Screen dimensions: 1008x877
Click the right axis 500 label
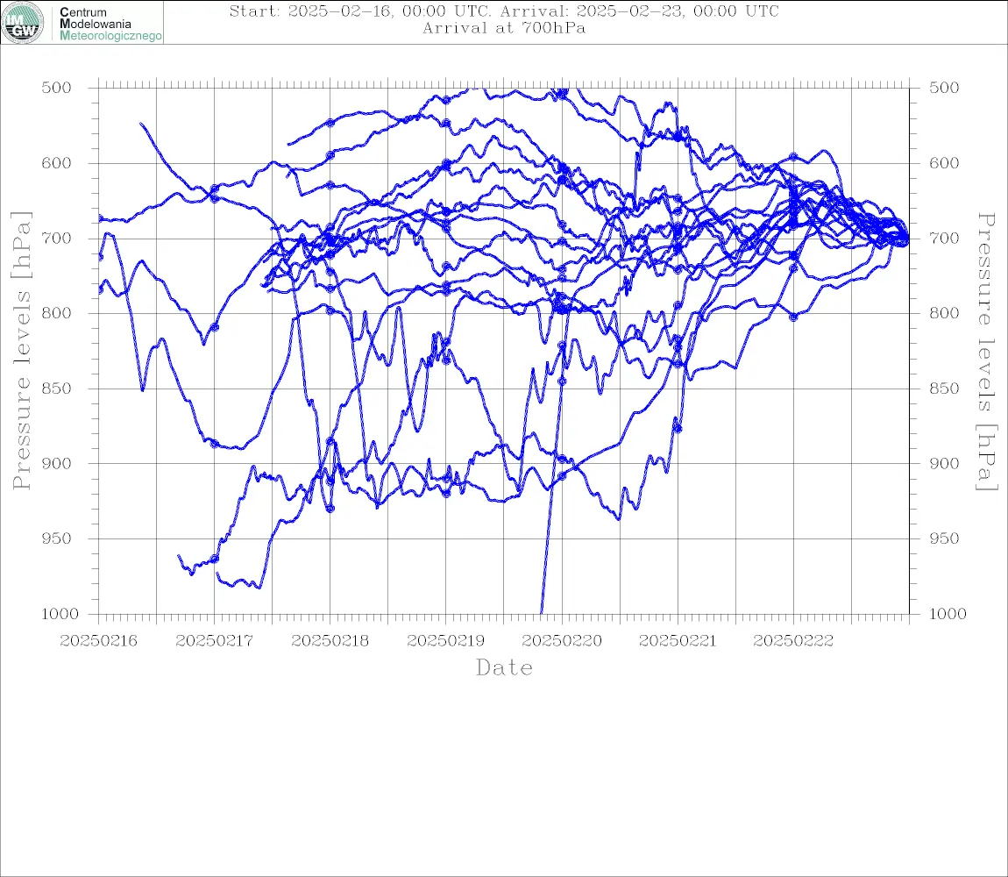coord(944,88)
